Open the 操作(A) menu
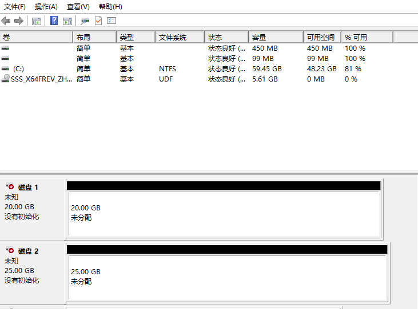 pyautogui.click(x=46, y=7)
